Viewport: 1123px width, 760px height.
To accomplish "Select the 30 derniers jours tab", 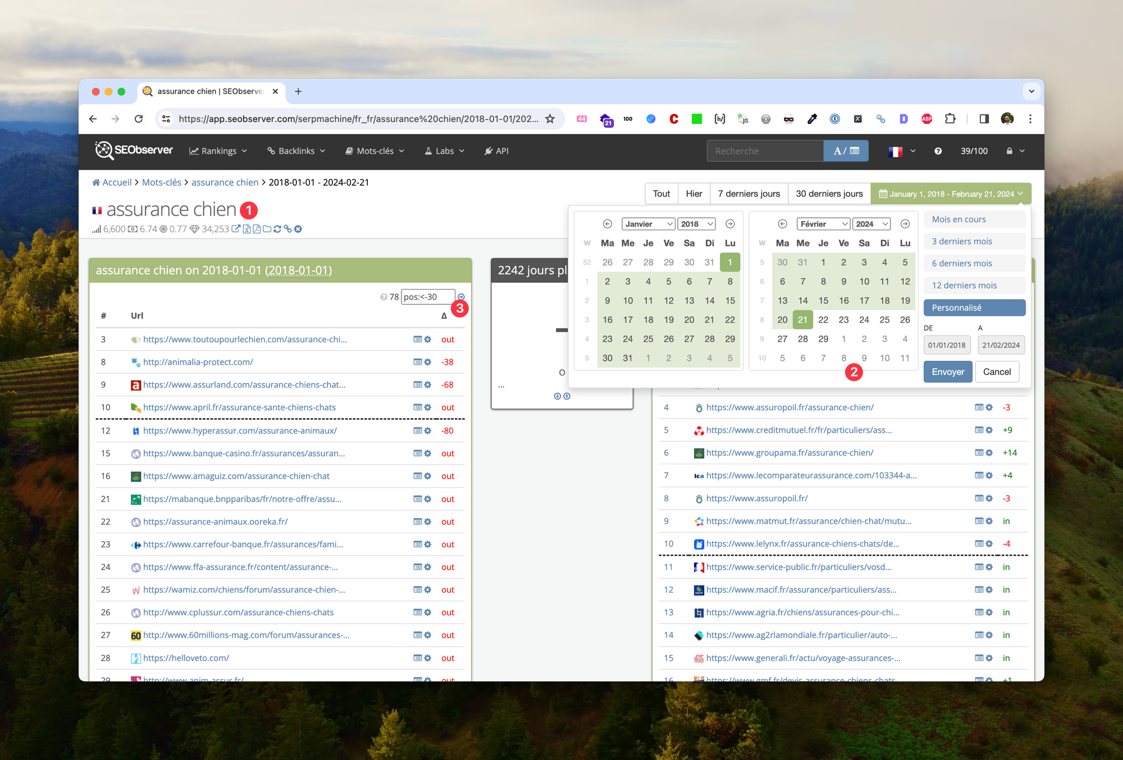I will click(x=829, y=194).
